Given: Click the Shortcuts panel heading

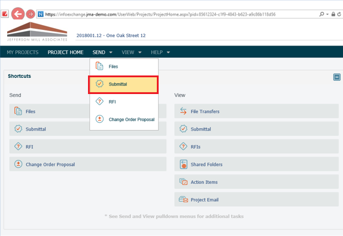Looking at the screenshot, I should pyautogui.click(x=20, y=76).
